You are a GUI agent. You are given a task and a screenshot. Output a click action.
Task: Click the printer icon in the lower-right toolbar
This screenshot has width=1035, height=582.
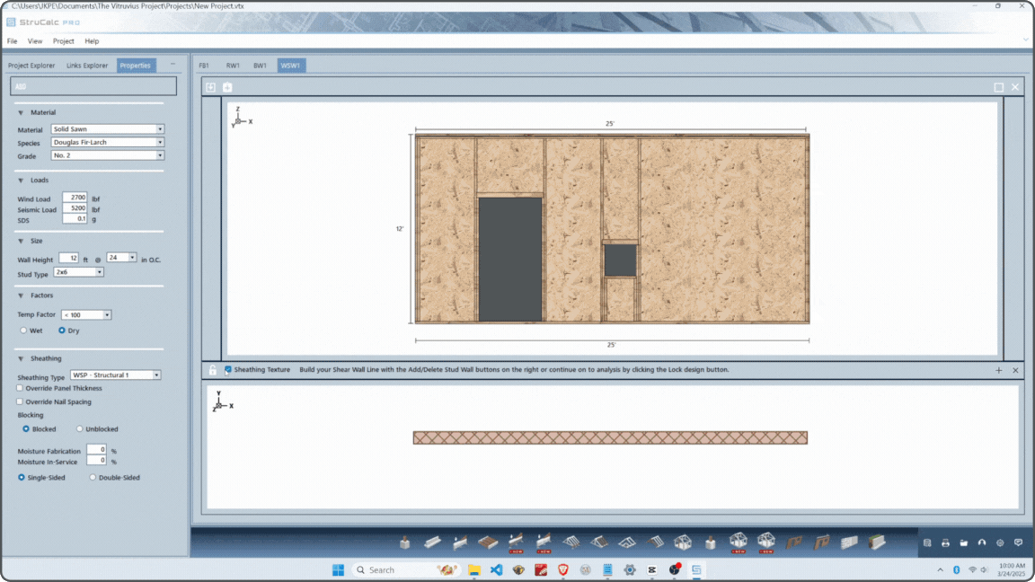point(944,542)
